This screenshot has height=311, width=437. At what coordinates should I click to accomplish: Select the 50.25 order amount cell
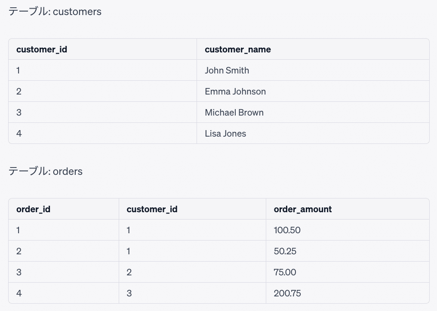(x=285, y=251)
